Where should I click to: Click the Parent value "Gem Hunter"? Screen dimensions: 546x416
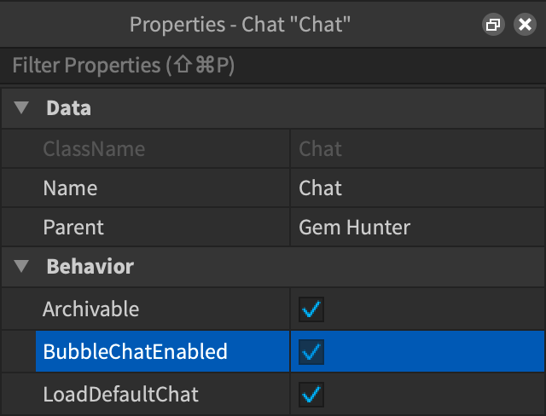point(355,228)
